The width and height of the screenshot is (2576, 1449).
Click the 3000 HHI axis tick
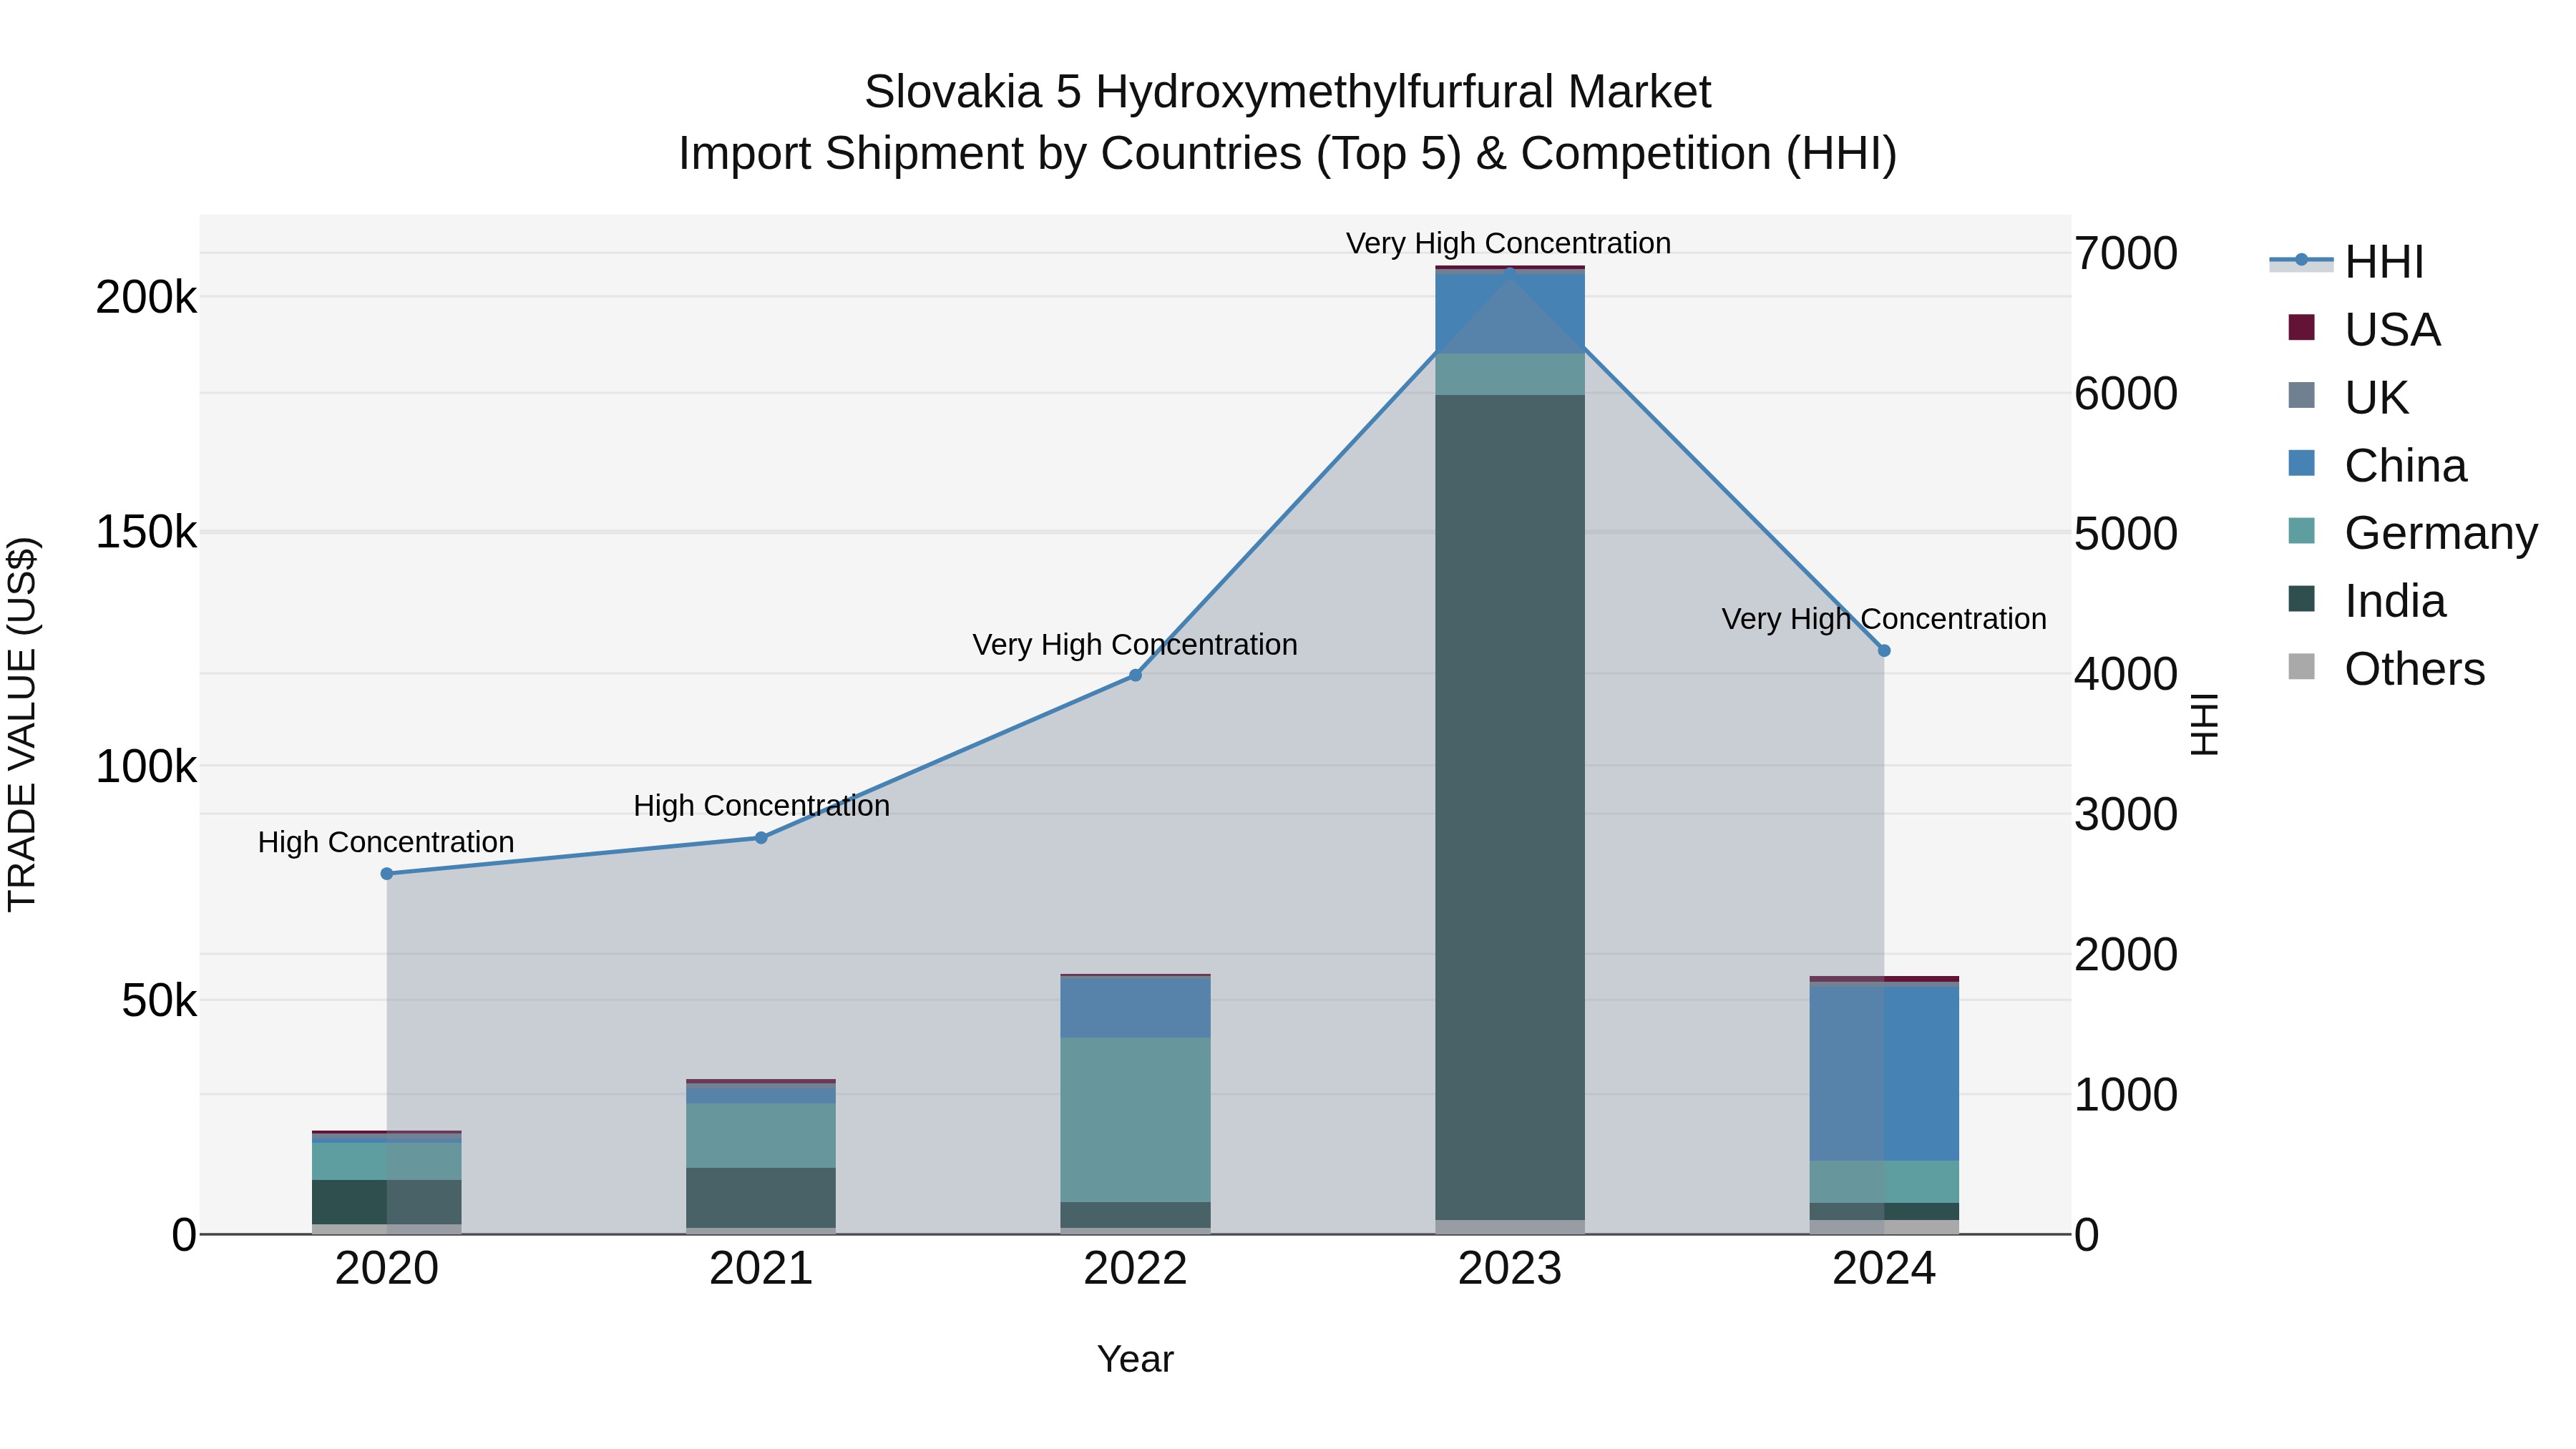(2126, 815)
